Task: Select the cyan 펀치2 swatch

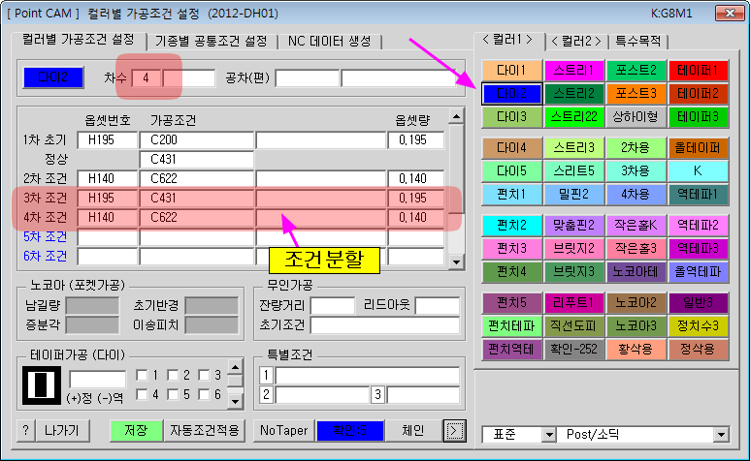Action: coord(511,226)
